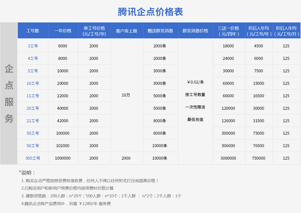Select the four-year price 306000
The width and height of the screenshot is (301, 213).
tap(228, 146)
